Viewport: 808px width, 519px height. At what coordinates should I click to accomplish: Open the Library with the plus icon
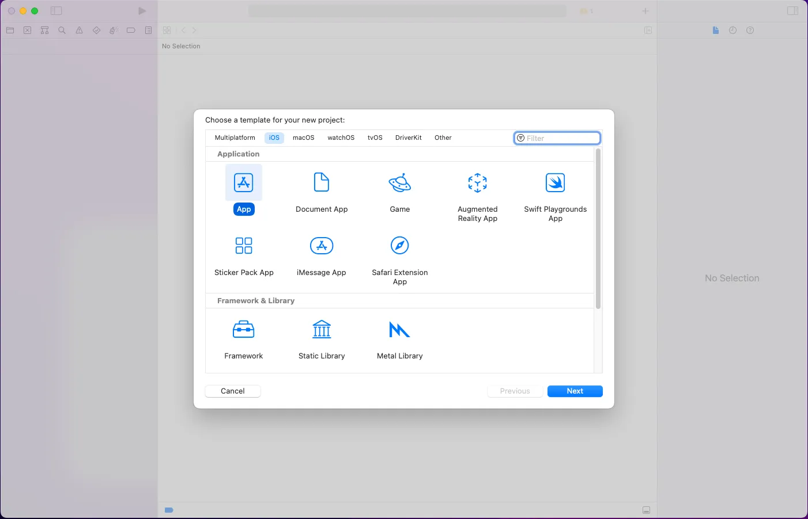click(x=645, y=11)
